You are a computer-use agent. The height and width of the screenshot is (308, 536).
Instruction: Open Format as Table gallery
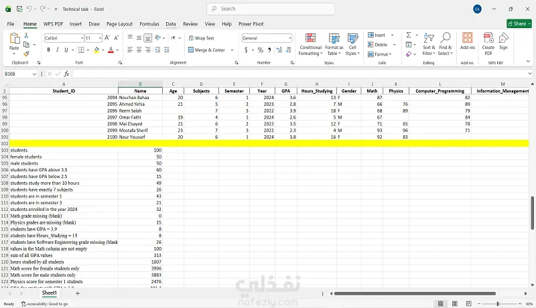334,44
